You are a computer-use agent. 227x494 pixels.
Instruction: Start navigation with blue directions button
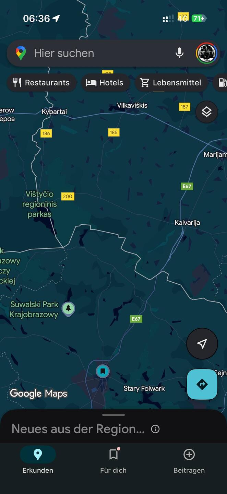(x=202, y=384)
